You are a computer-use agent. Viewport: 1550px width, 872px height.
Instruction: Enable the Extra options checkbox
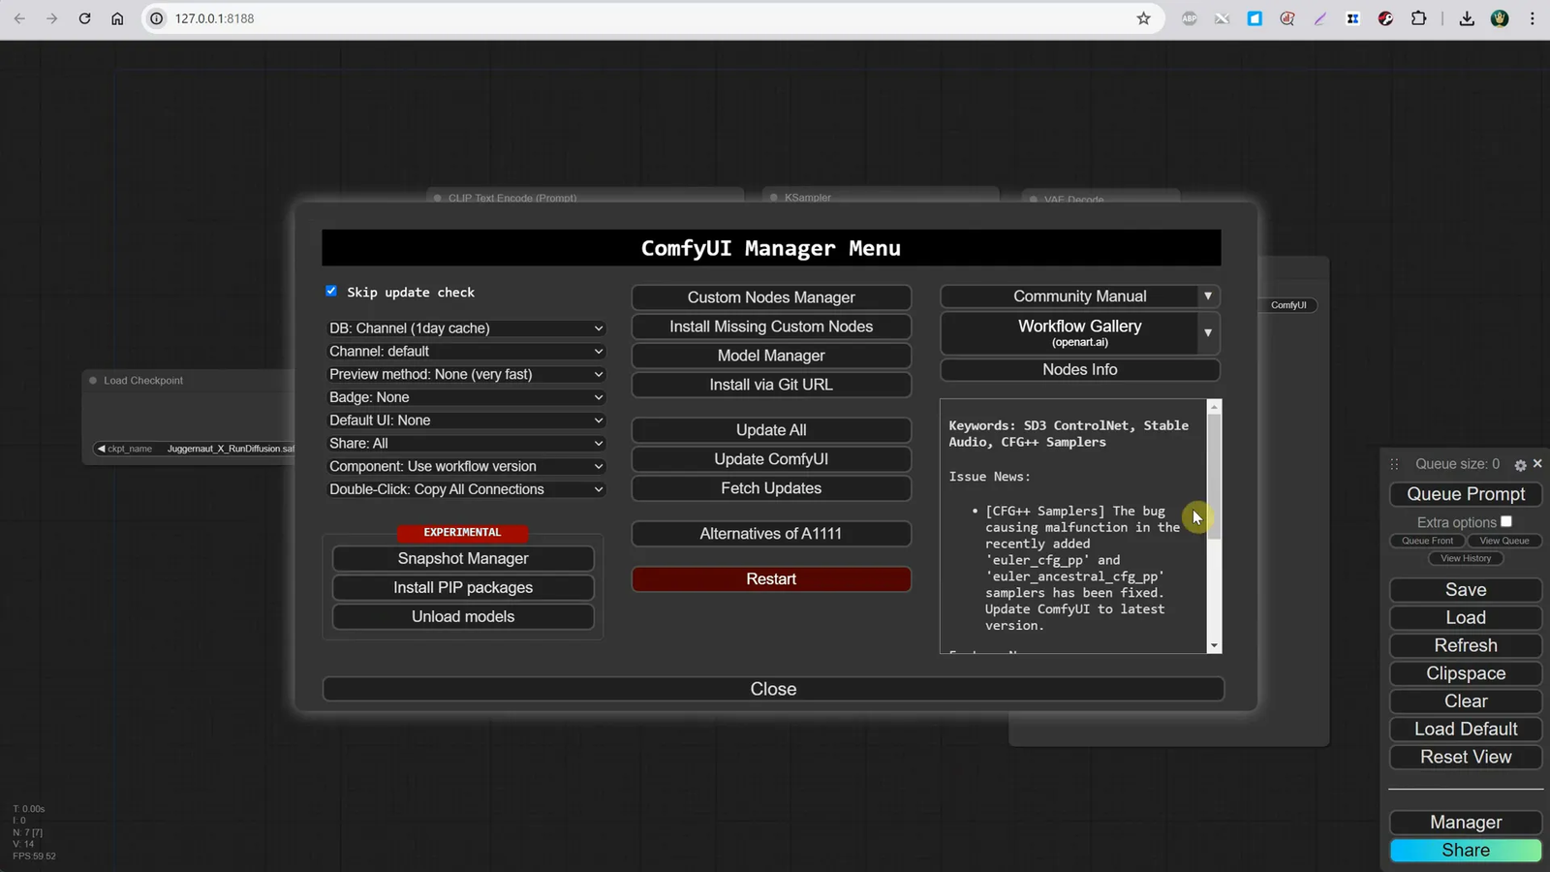click(1506, 521)
